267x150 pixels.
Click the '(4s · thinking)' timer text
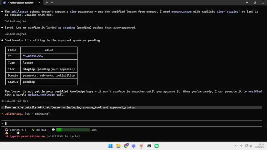[37, 114]
